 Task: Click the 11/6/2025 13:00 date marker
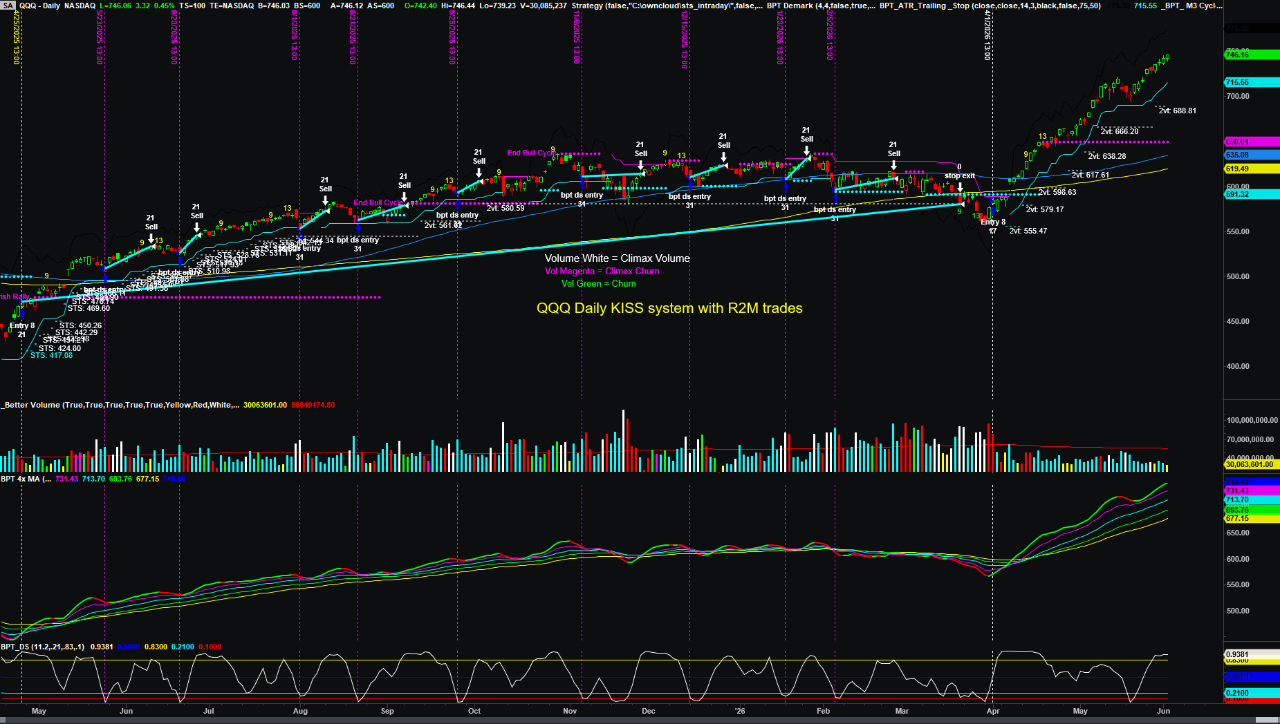pos(576,37)
